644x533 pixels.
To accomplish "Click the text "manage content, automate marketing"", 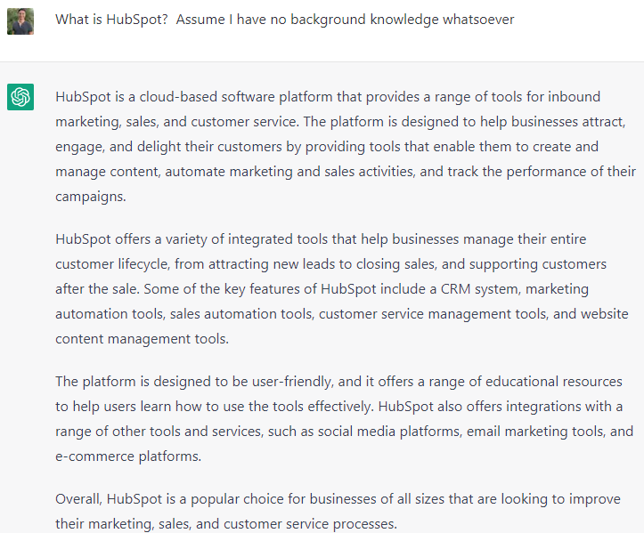I will (x=175, y=172).
